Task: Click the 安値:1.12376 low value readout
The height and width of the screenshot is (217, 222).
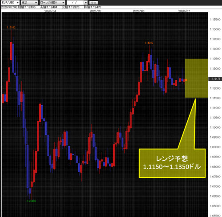Action: (x=71, y=7)
